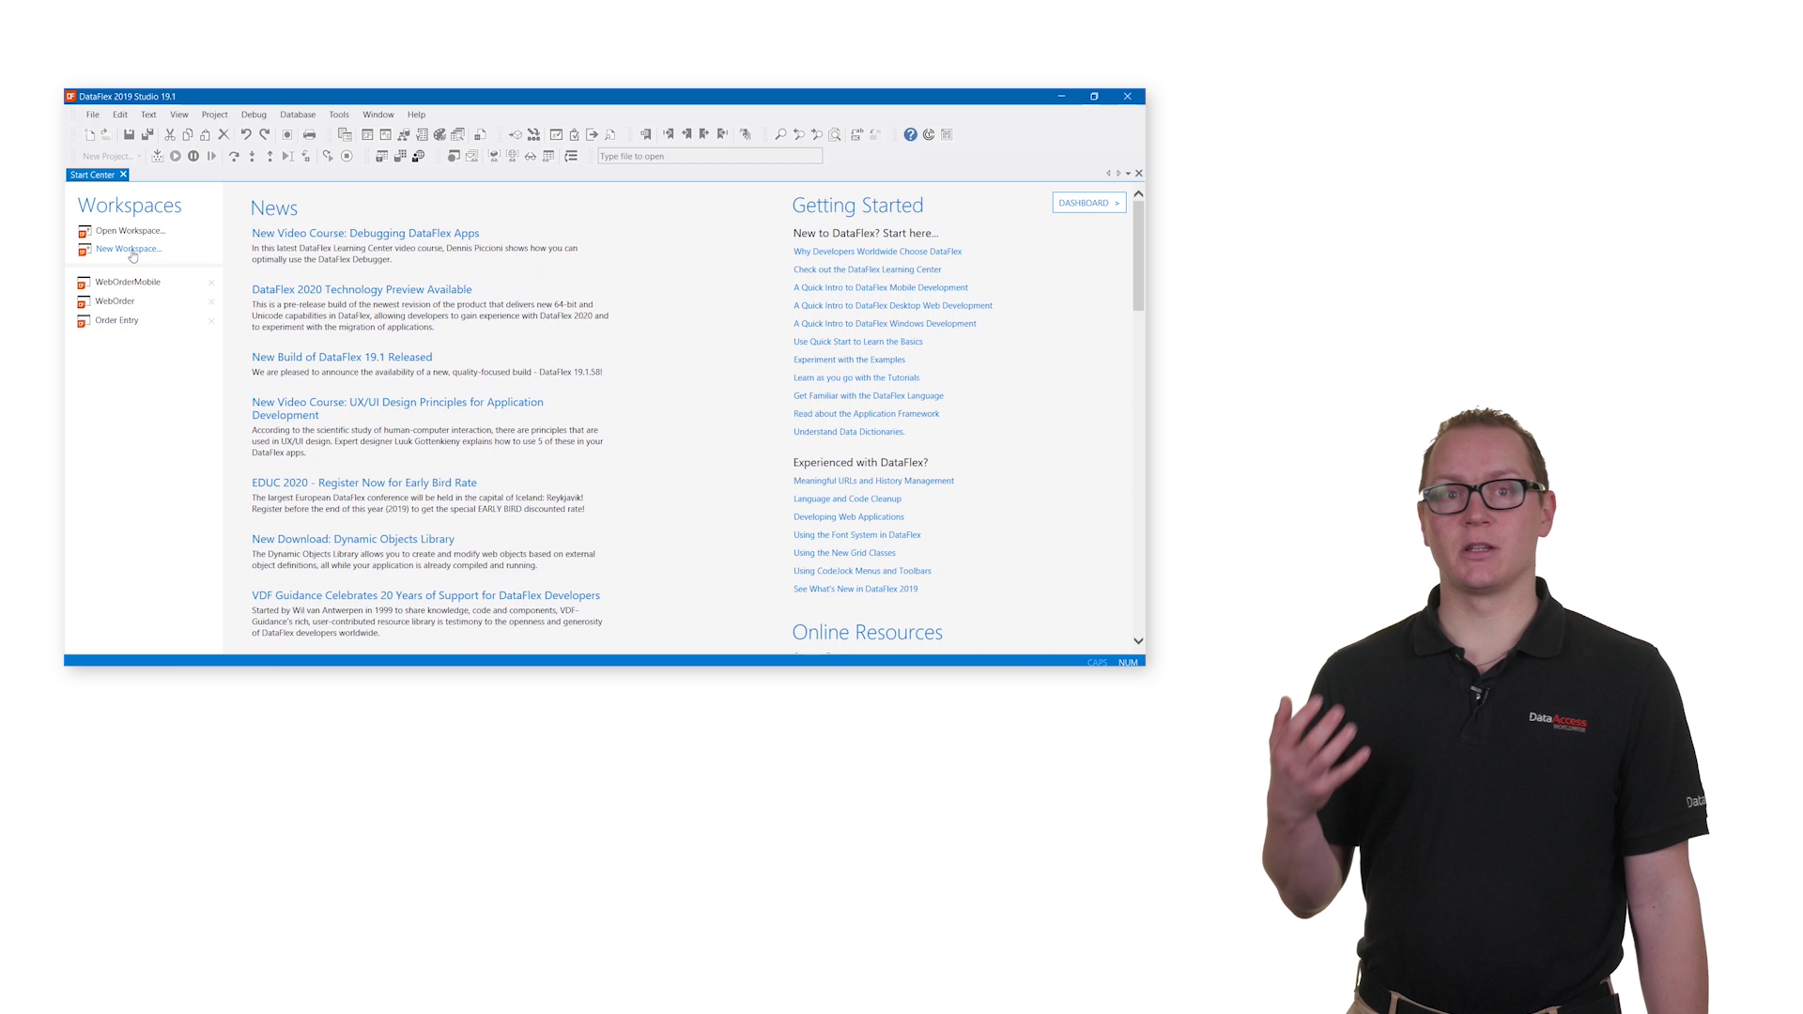Click the Pause debug icon
Image resolution: width=1803 pixels, height=1014 pixels.
(193, 157)
